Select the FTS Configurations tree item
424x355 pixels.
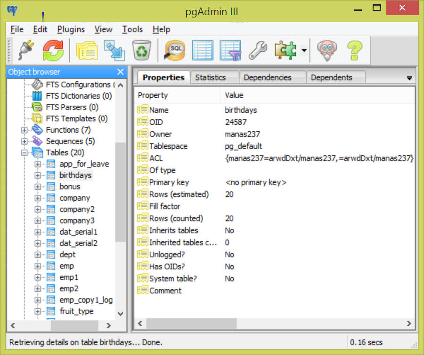coord(80,85)
